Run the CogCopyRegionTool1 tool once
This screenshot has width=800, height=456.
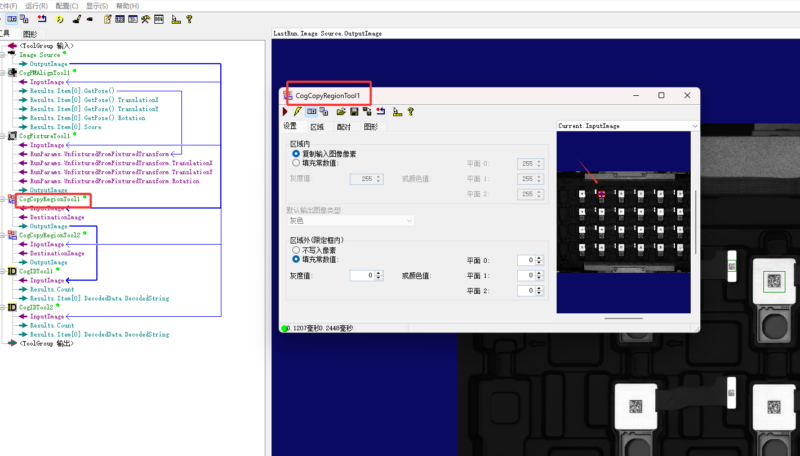(286, 111)
